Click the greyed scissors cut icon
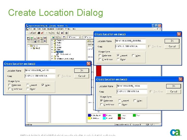 tap(47, 33)
